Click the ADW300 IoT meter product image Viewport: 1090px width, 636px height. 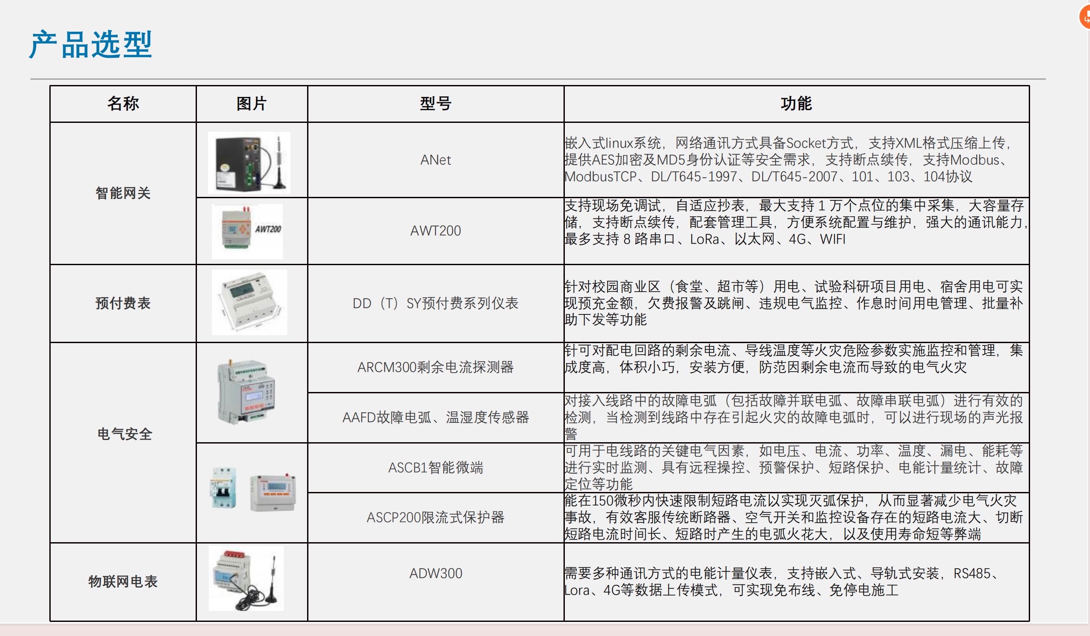(x=246, y=578)
